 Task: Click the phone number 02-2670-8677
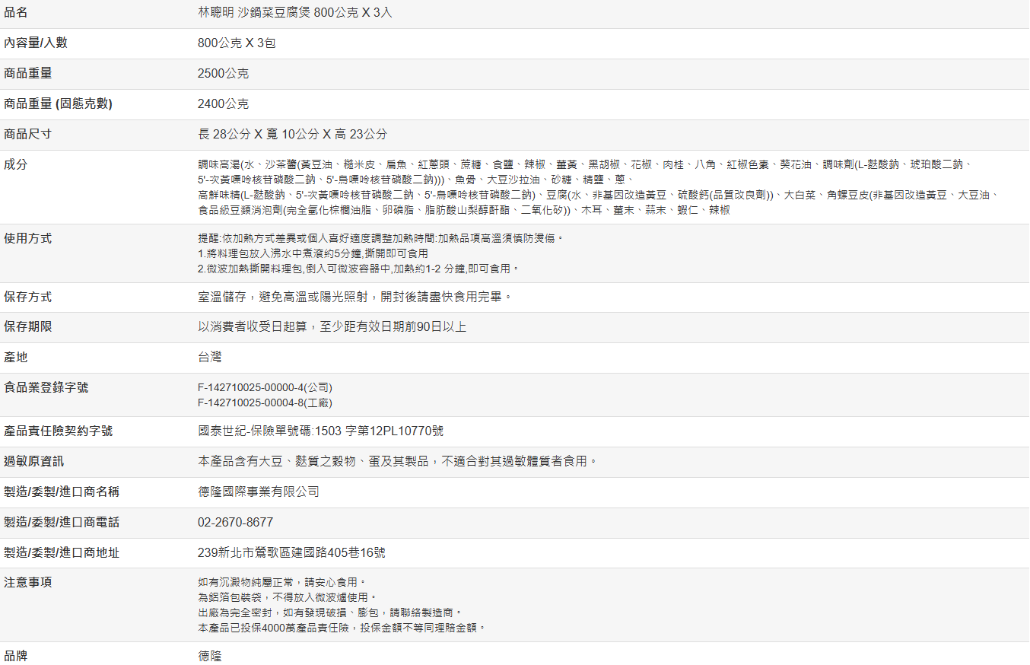pos(235,523)
